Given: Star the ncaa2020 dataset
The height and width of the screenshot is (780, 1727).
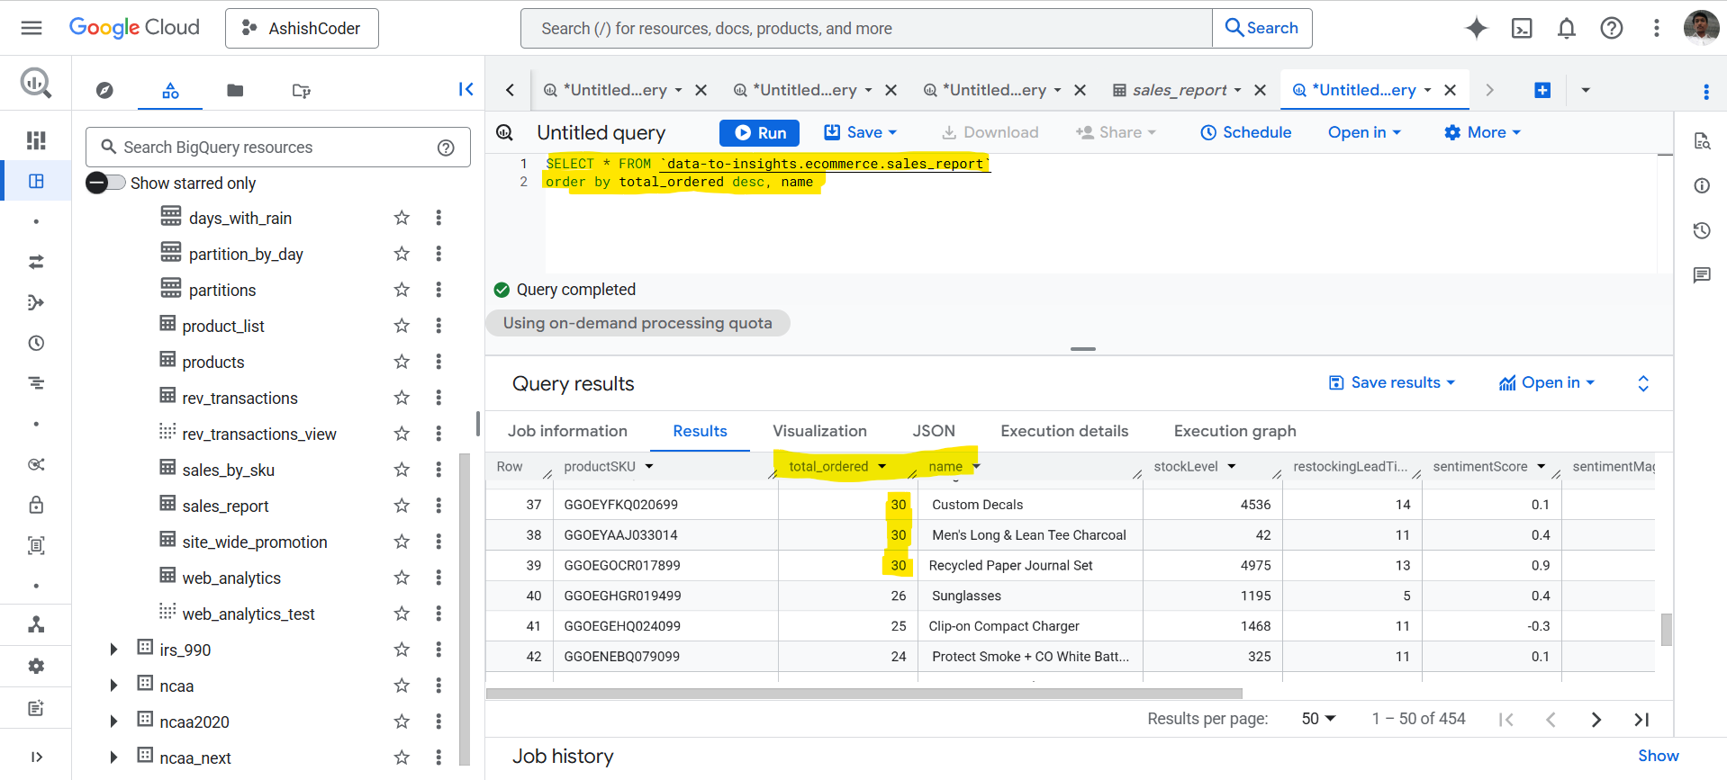Looking at the screenshot, I should (x=402, y=722).
